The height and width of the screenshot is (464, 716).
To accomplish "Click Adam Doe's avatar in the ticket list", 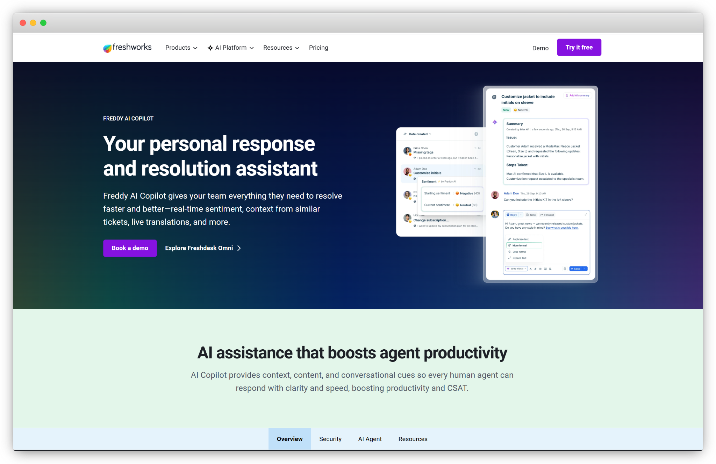I will click(407, 171).
